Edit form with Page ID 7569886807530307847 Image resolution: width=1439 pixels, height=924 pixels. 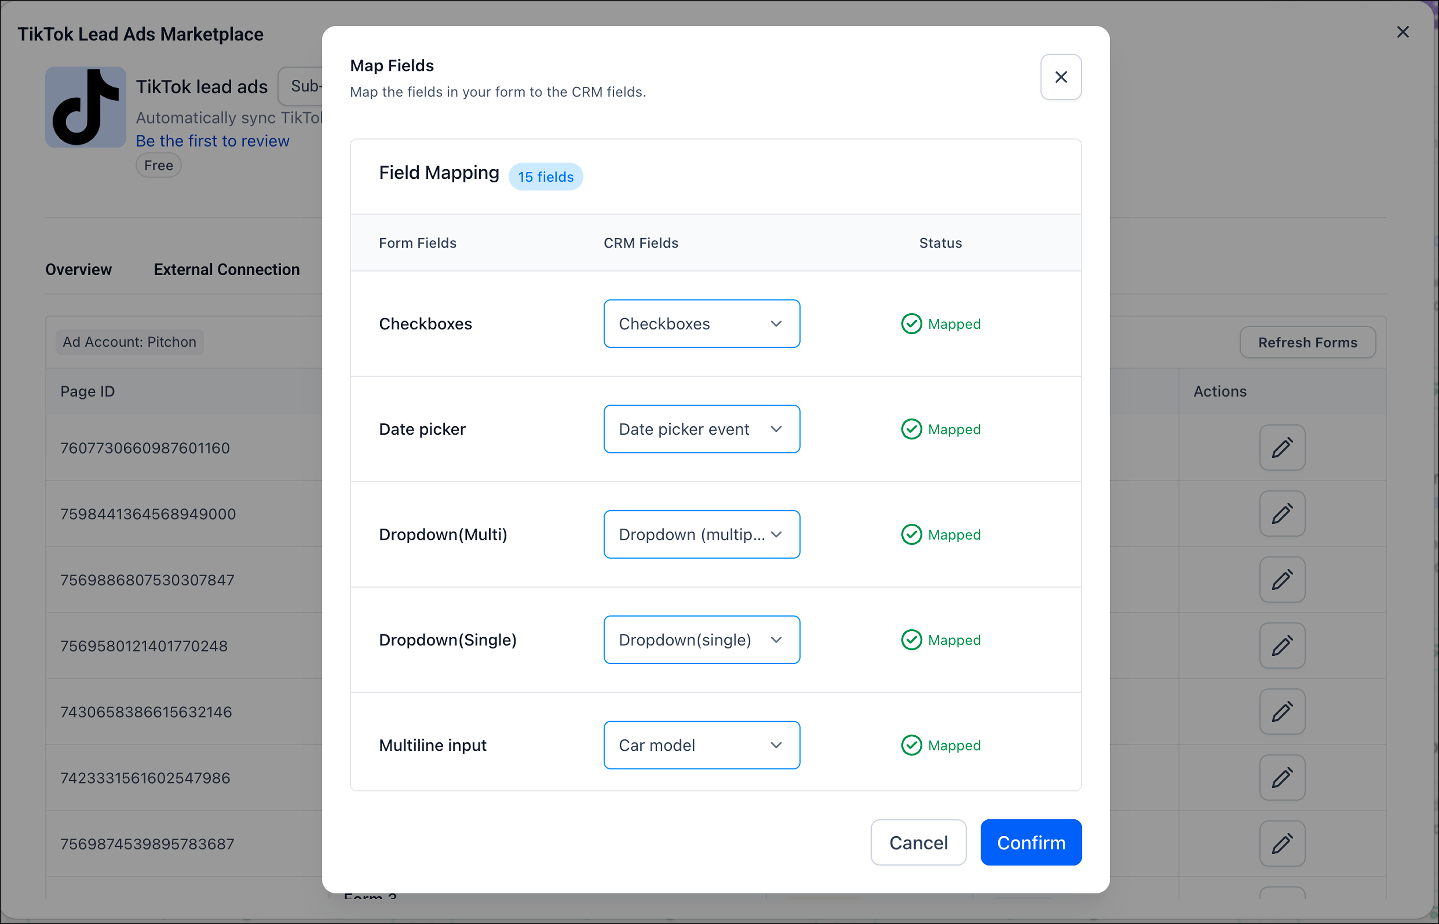[1282, 580]
